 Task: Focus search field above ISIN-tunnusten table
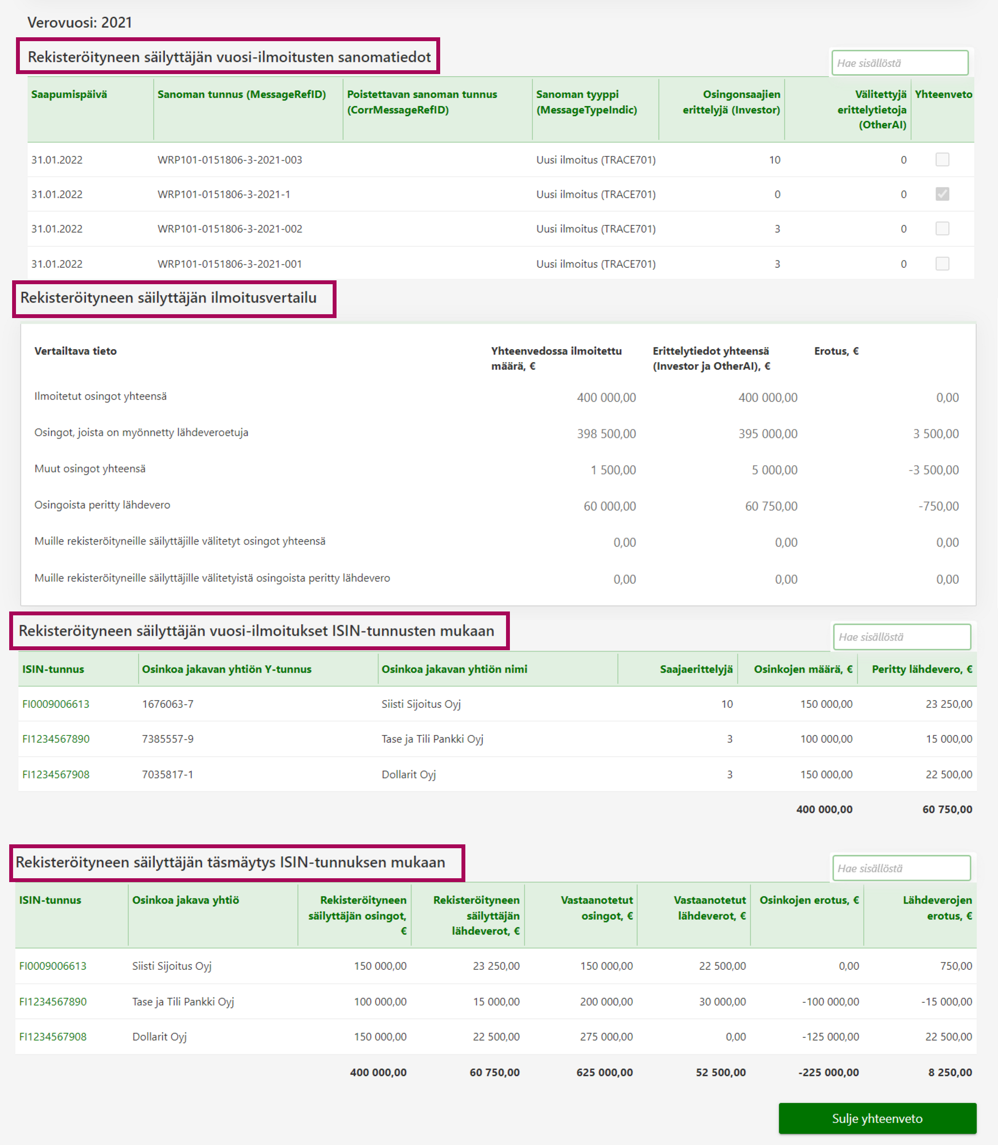pos(901,637)
